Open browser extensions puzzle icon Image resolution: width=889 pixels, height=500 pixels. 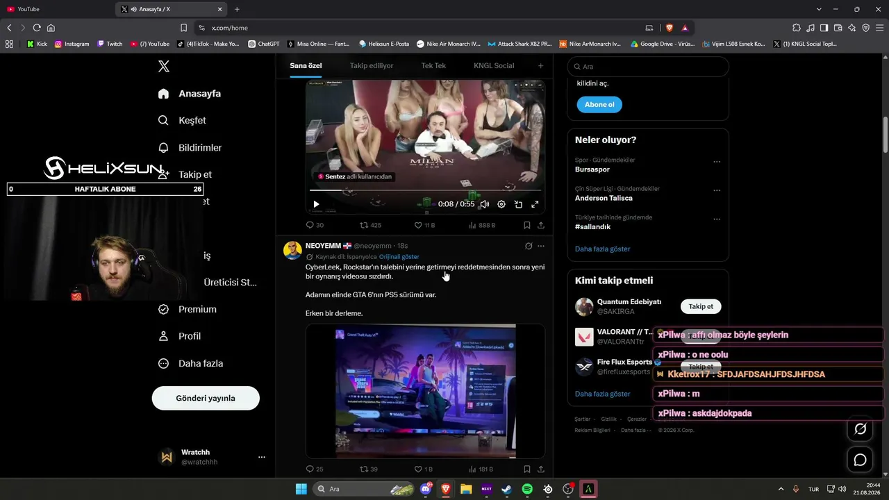(797, 28)
